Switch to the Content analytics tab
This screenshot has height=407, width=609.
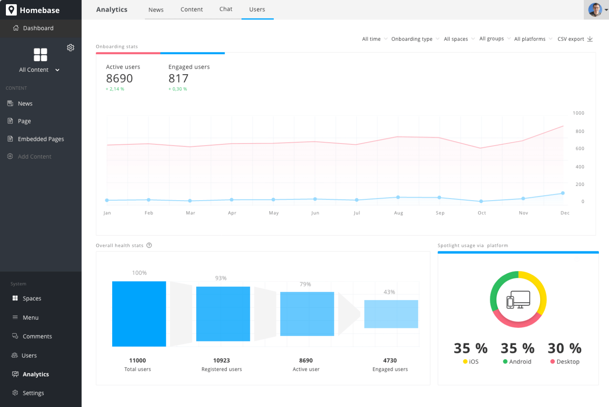192,9
